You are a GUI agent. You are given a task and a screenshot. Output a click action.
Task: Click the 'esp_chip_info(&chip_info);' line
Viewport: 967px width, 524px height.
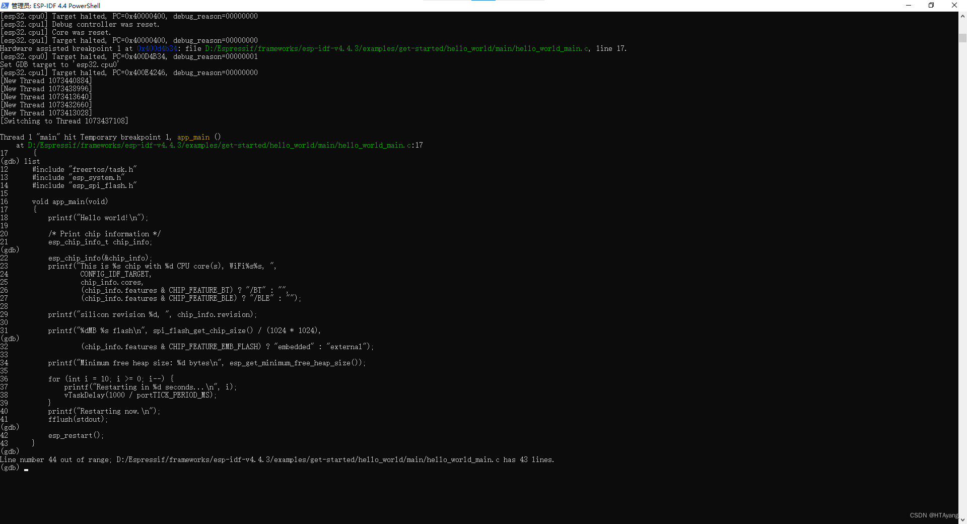click(x=100, y=258)
